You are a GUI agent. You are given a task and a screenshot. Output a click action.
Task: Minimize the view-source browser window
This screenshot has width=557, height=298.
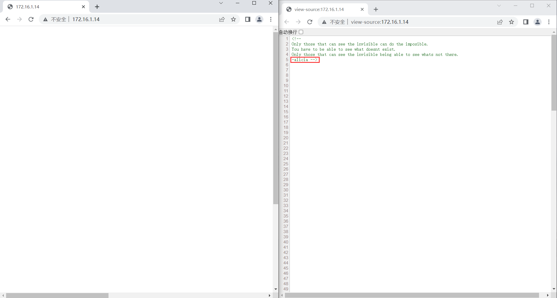[516, 6]
